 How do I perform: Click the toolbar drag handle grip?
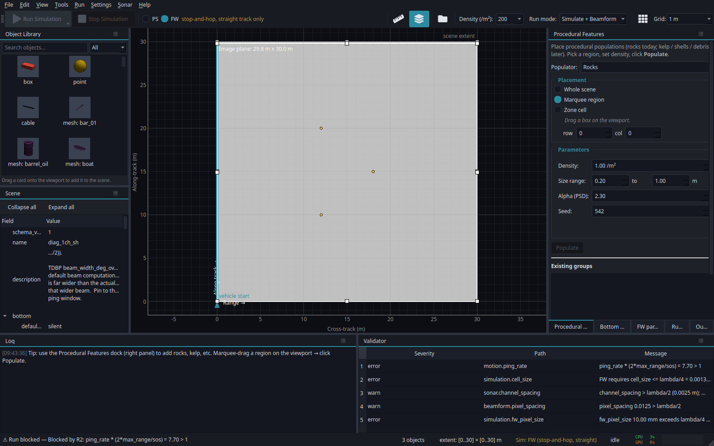click(x=3, y=19)
